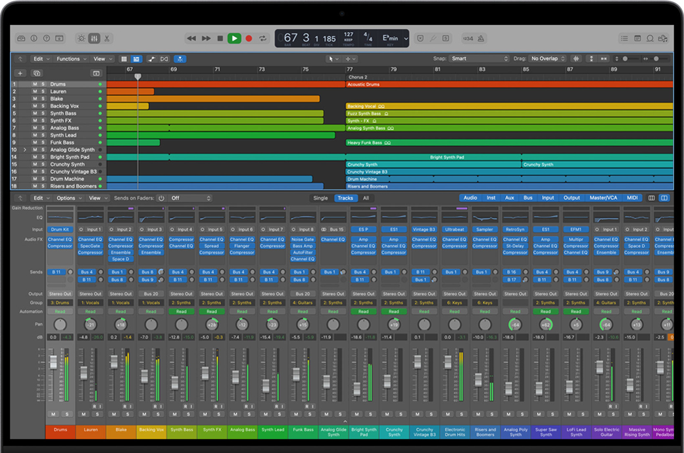Open the Drag mode dropdown
The height and width of the screenshot is (453, 684).
click(x=547, y=58)
